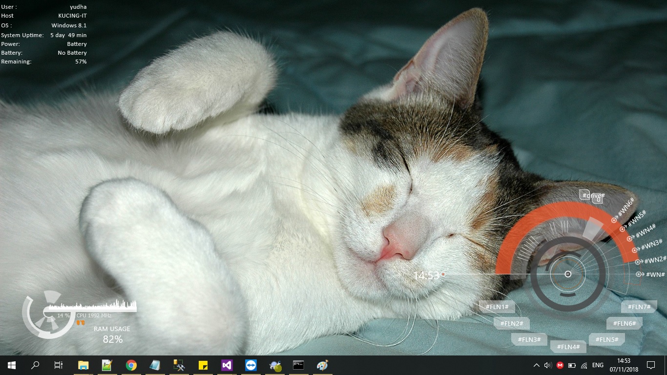
Task: Open the MEGA icon in the system tray
Action: (560, 365)
